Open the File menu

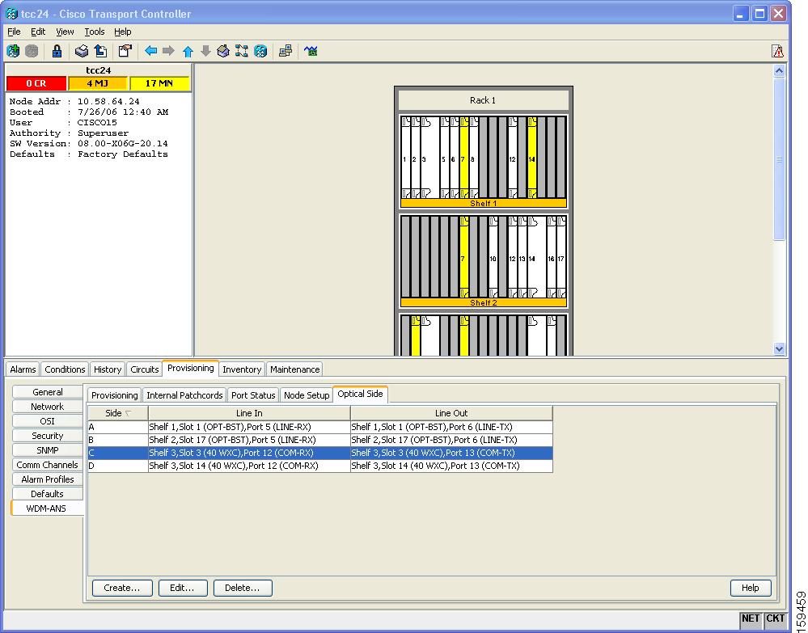coord(14,32)
